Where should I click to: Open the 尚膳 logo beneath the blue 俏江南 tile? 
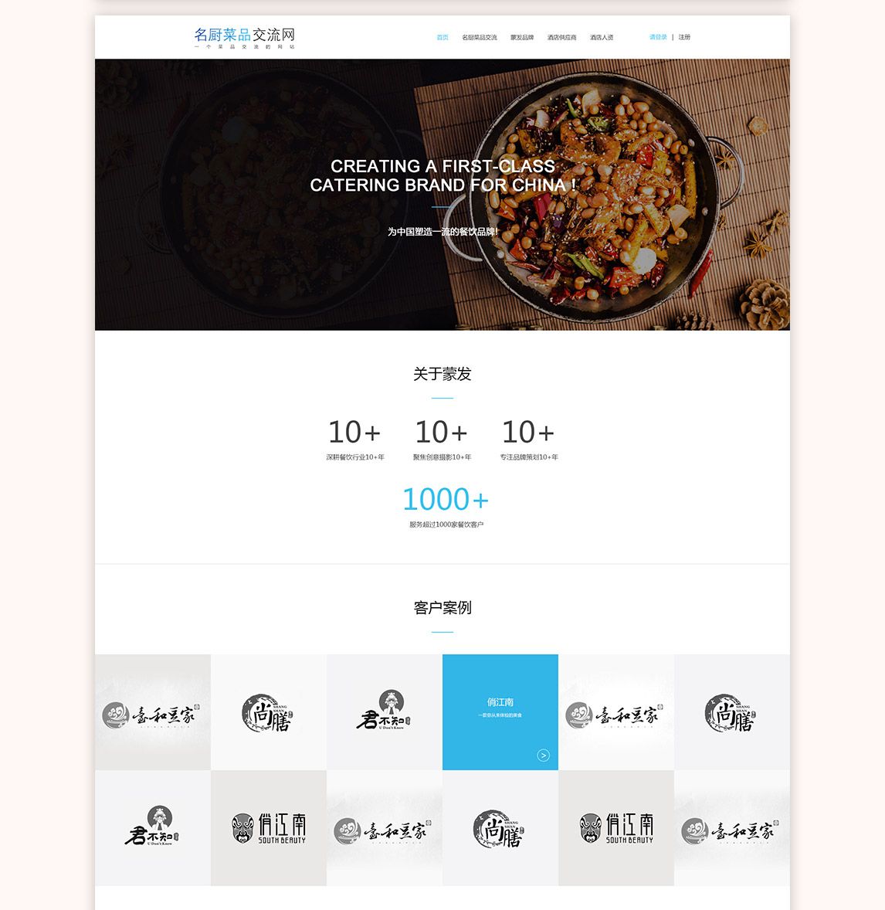coord(500,828)
